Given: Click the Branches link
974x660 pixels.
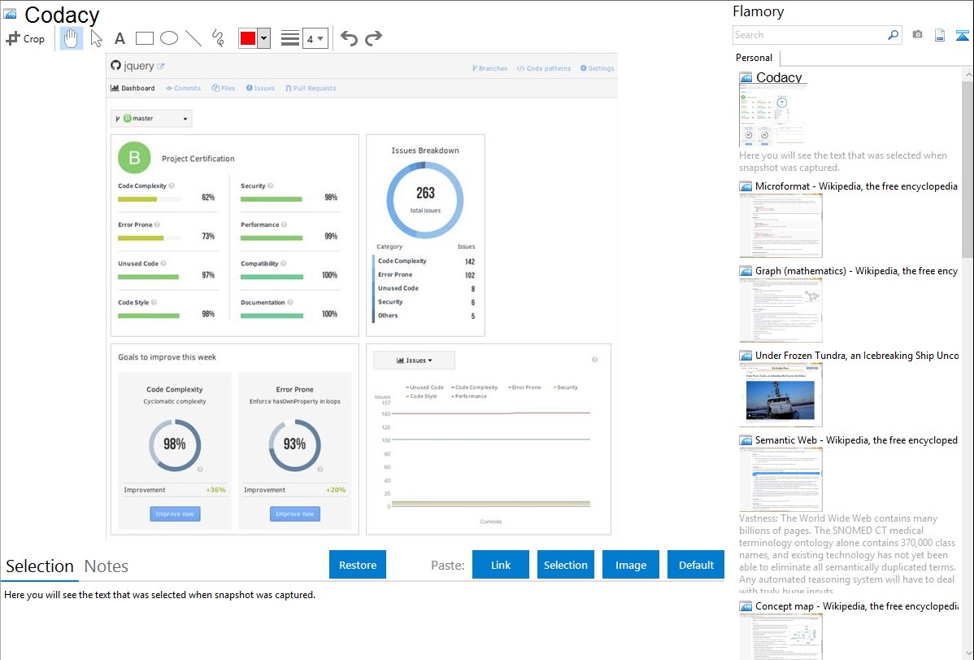Looking at the screenshot, I should 489,68.
